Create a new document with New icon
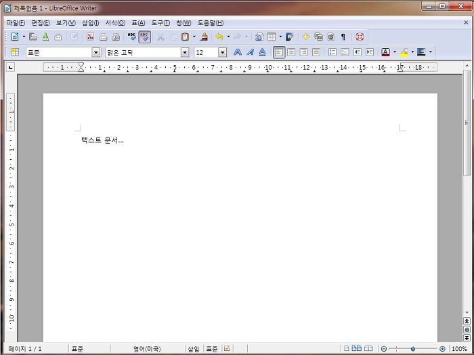 14,37
